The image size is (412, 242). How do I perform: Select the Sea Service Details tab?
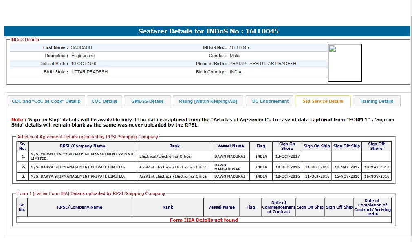tap(323, 101)
